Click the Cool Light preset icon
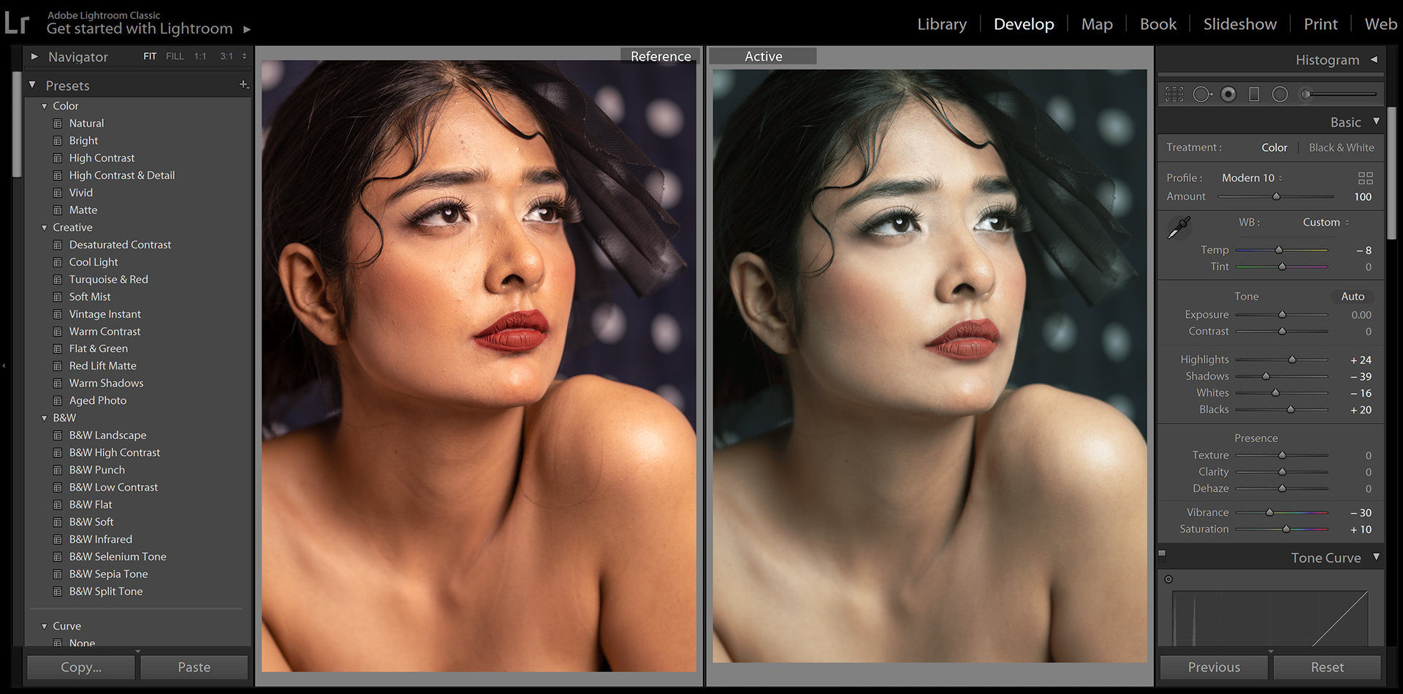The image size is (1403, 694). click(x=58, y=262)
